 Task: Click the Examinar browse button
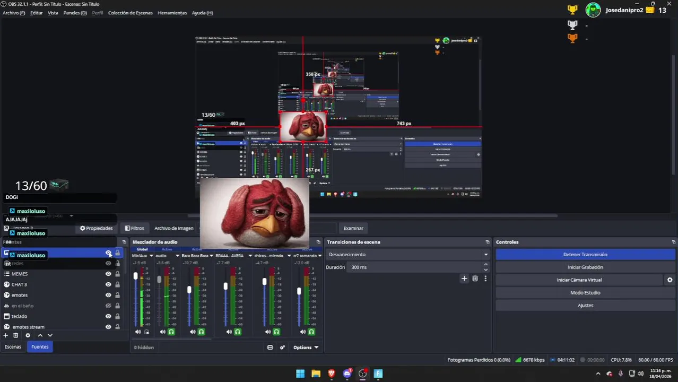(353, 228)
